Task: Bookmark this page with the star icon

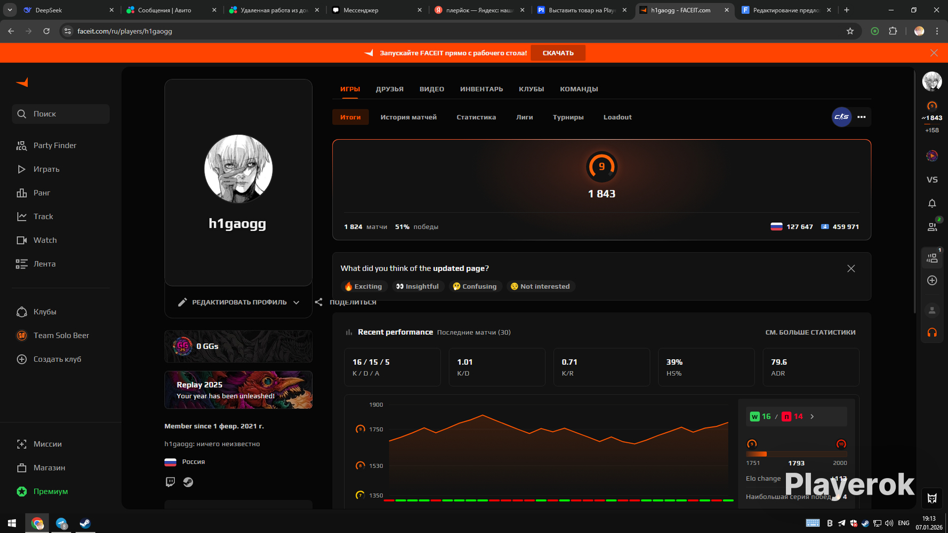Action: point(850,31)
